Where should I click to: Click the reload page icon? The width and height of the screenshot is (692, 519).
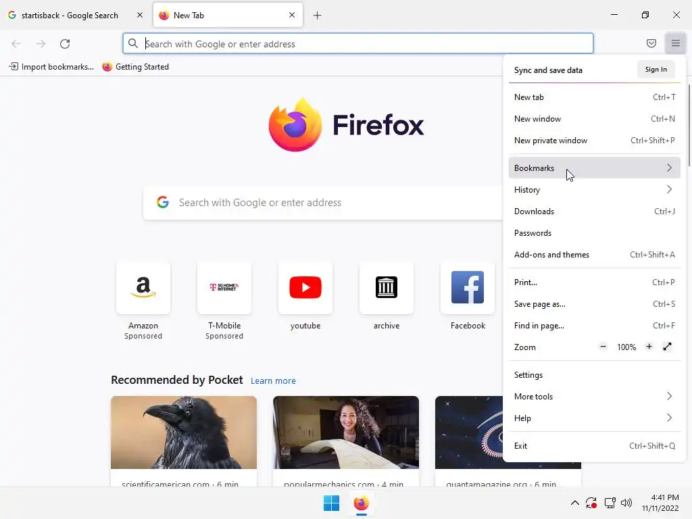(x=65, y=44)
